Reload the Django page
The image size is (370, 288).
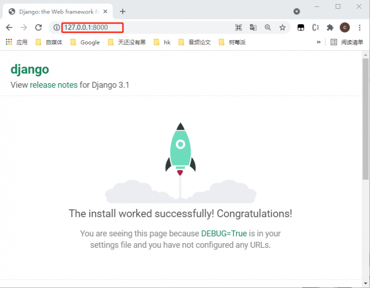(38, 28)
